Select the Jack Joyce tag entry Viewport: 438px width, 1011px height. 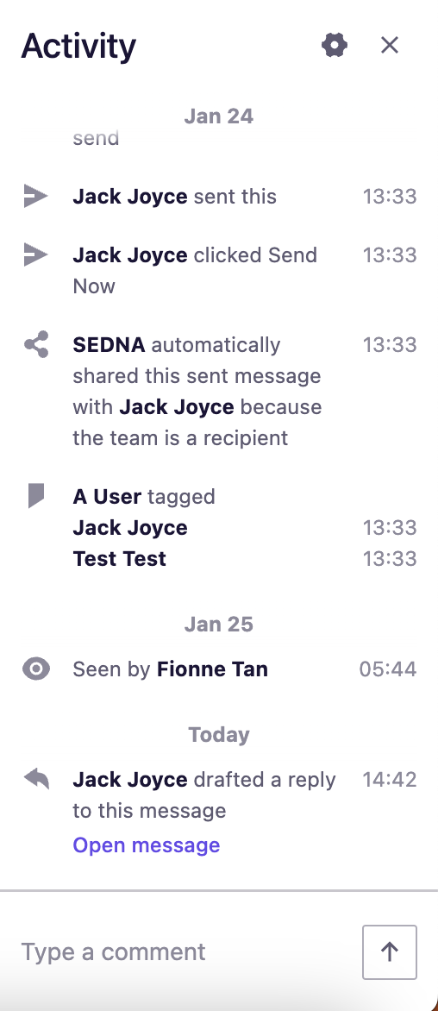pos(130,527)
